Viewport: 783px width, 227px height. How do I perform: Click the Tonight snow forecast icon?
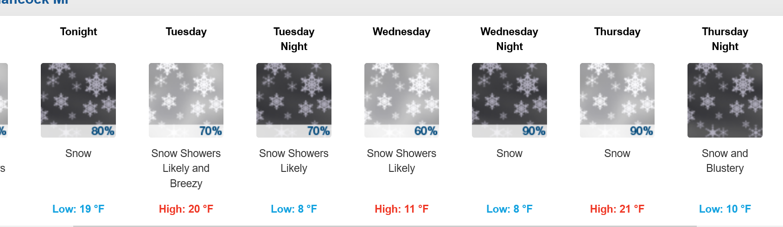tap(78, 100)
